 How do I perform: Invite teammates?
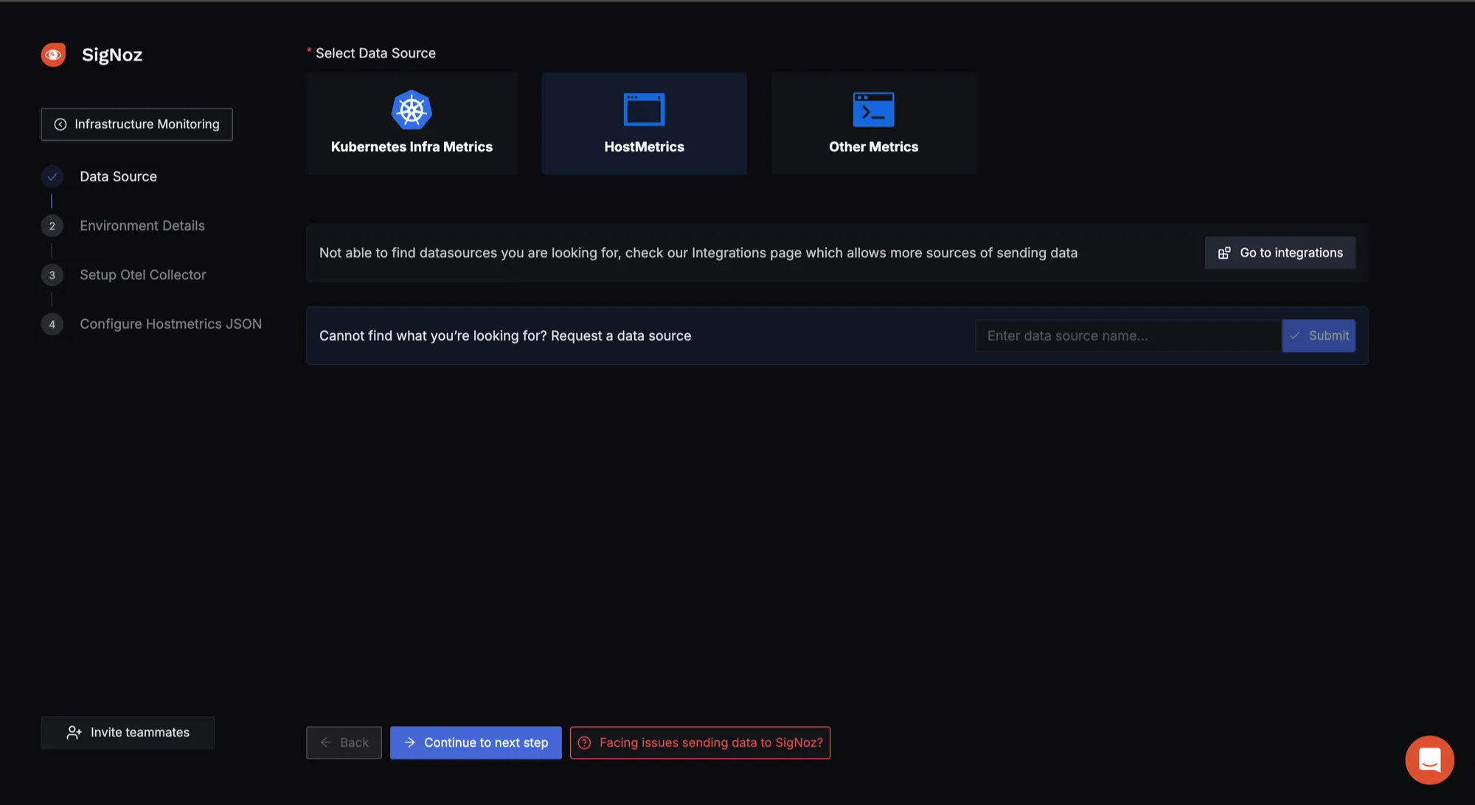coord(128,732)
